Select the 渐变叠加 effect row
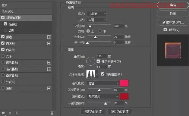Viewport: 189px width, 116px height. tap(26, 69)
